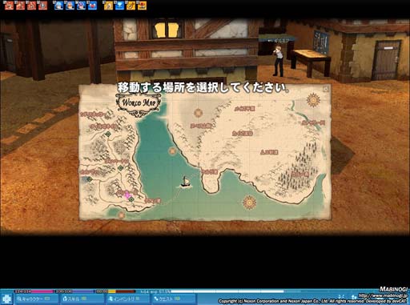Open the スキル skills tab
This screenshot has width=410, height=305.
[x=82, y=299]
